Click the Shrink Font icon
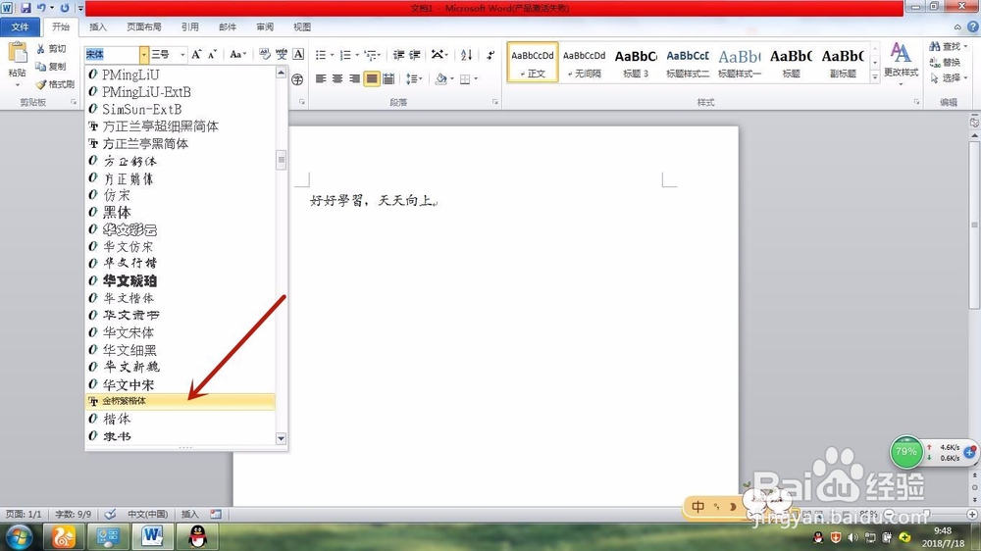This screenshot has height=551, width=981. [x=212, y=54]
